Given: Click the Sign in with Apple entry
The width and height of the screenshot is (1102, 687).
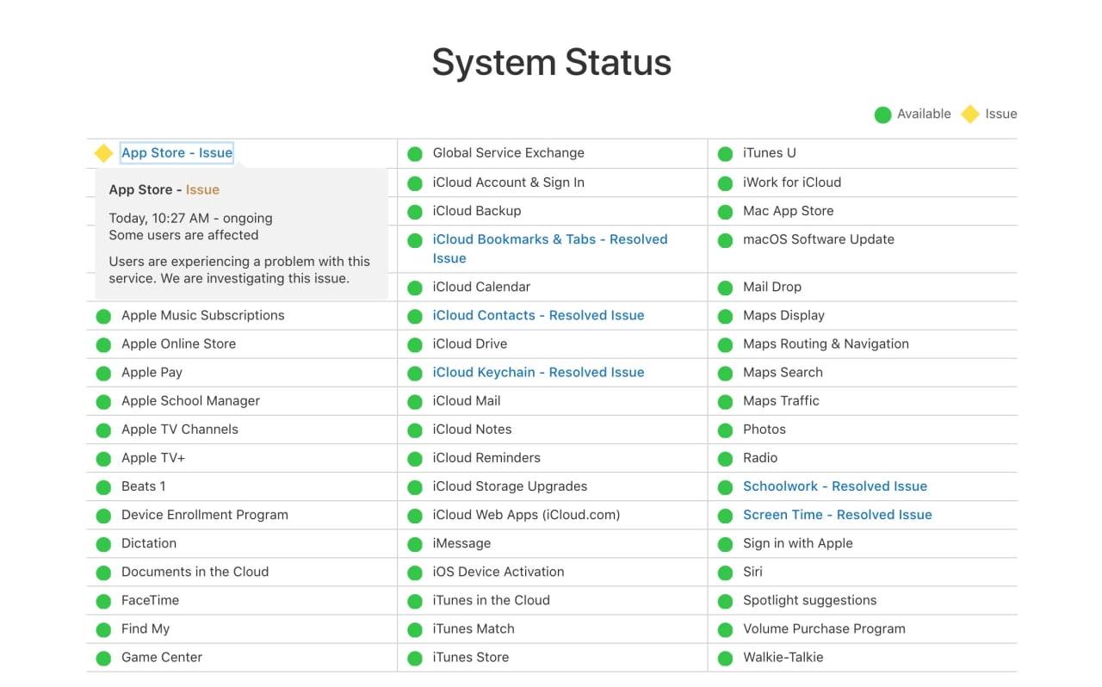Looking at the screenshot, I should [x=798, y=543].
